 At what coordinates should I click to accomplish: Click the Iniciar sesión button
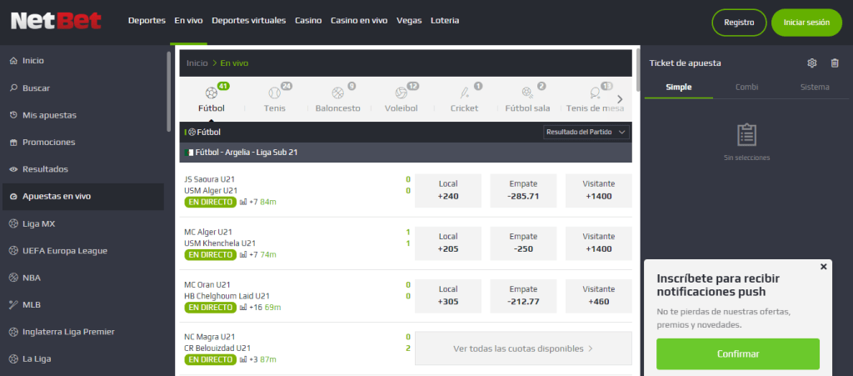(806, 23)
